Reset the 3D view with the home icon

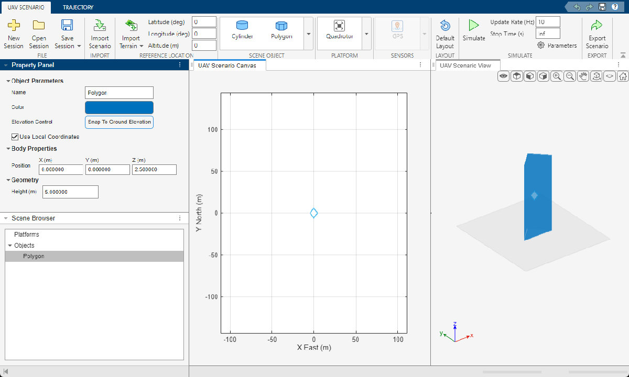pos(623,76)
